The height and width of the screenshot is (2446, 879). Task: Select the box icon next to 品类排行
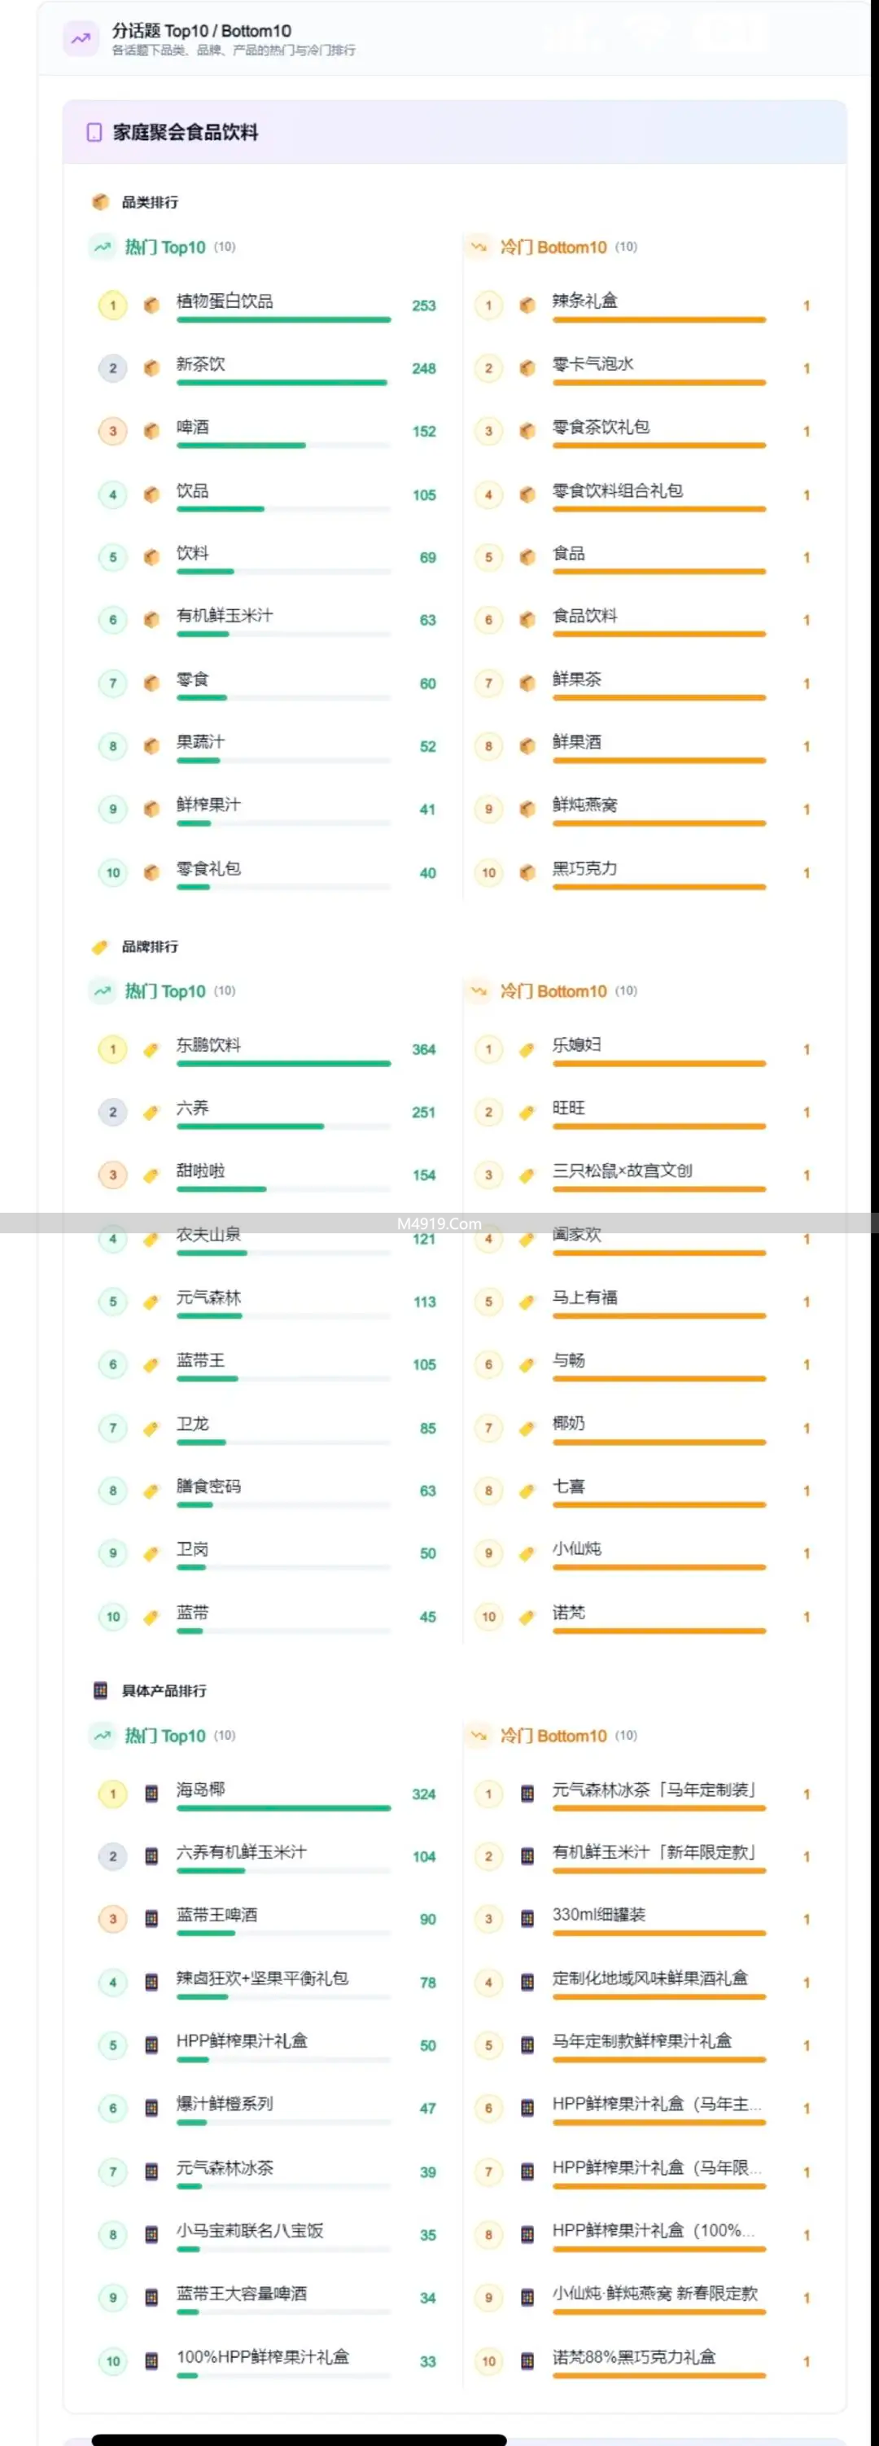pyautogui.click(x=98, y=202)
